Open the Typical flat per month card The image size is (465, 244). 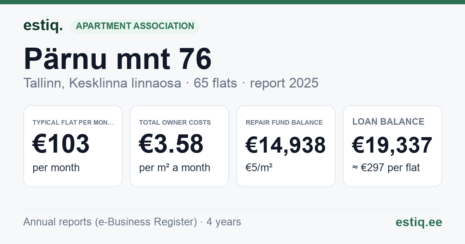pyautogui.click(x=73, y=146)
